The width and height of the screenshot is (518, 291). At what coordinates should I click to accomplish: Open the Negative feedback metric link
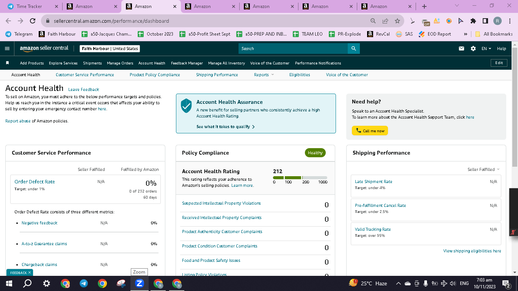[39, 223]
